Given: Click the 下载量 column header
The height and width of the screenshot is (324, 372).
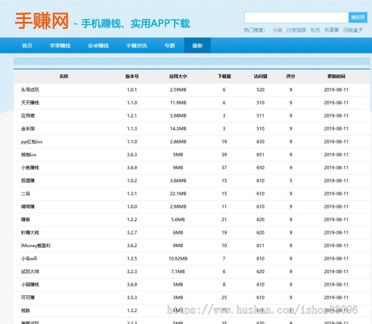Looking at the screenshot, I should [x=224, y=76].
